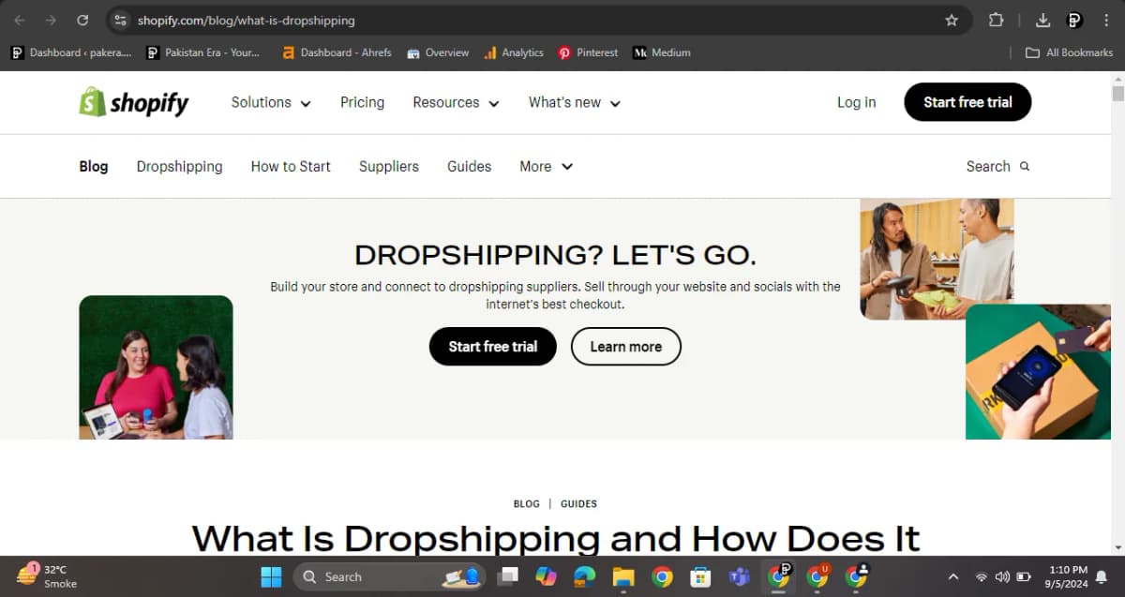Show hidden system tray icons

[x=953, y=576]
